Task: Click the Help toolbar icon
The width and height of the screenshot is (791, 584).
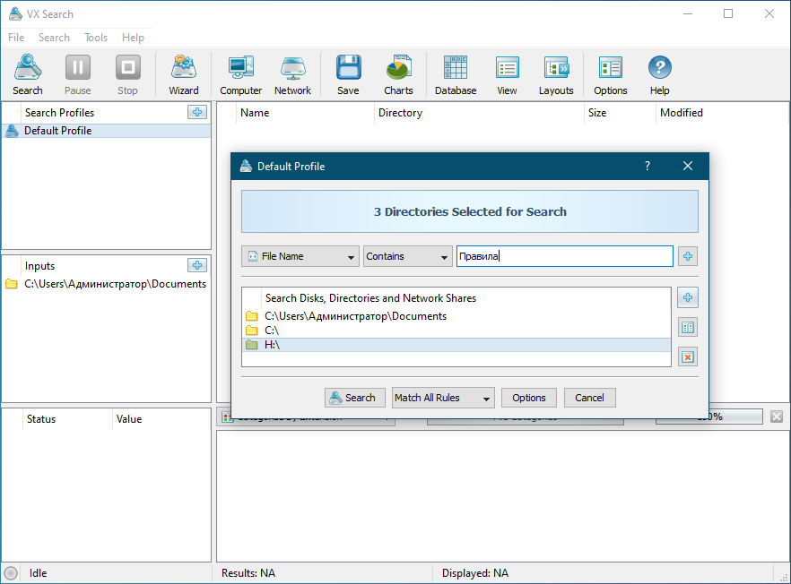Action: (x=660, y=74)
